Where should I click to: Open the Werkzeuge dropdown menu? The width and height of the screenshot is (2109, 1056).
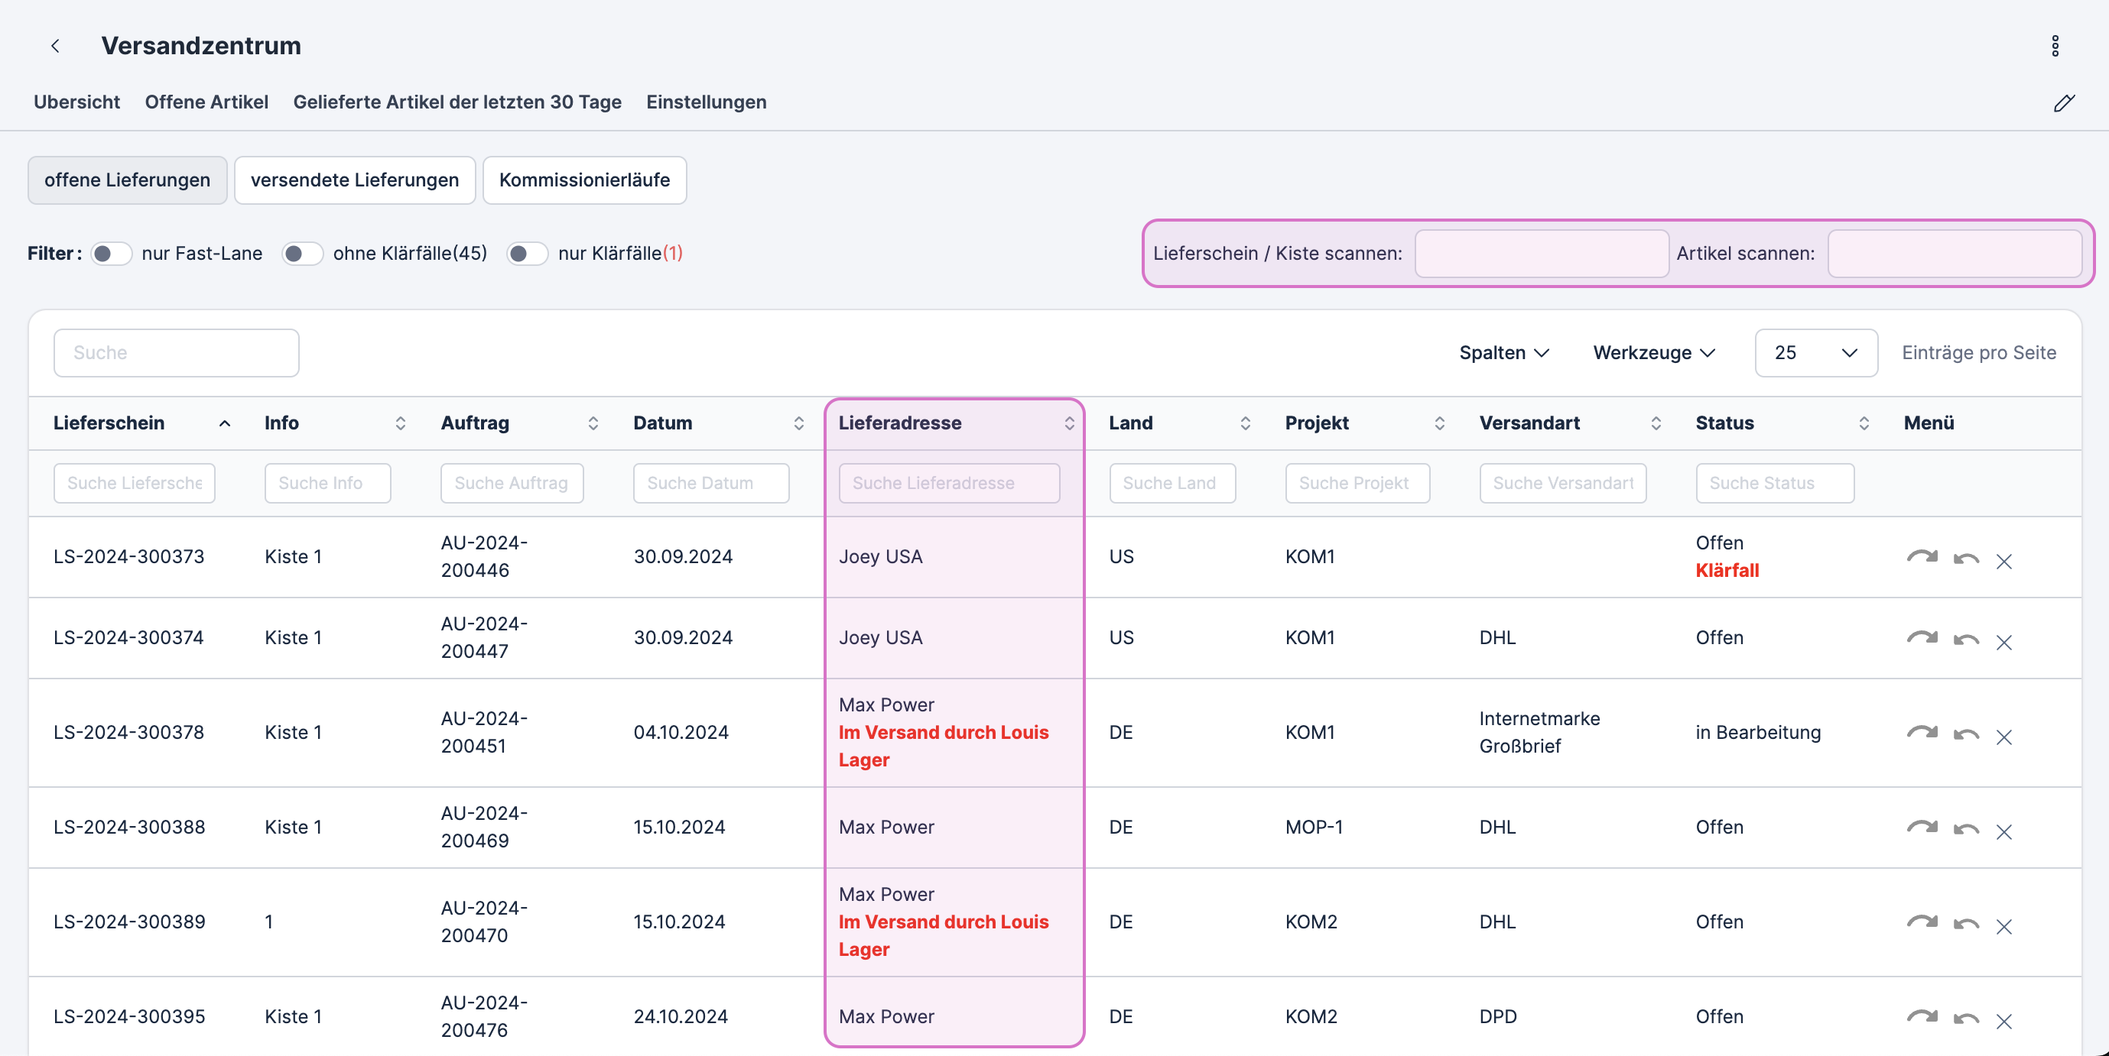coord(1653,352)
